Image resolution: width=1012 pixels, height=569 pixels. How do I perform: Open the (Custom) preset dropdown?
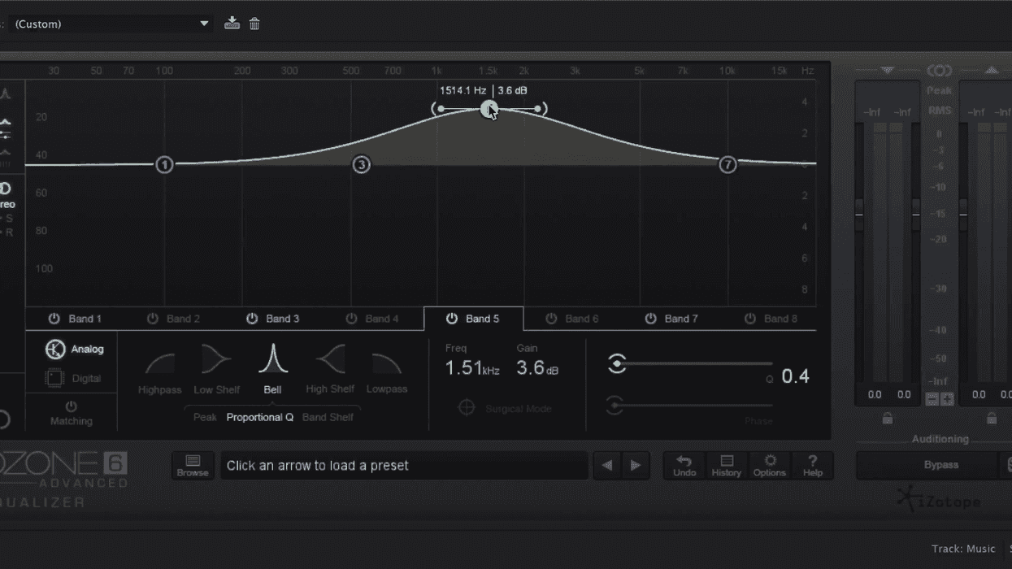pyautogui.click(x=111, y=24)
